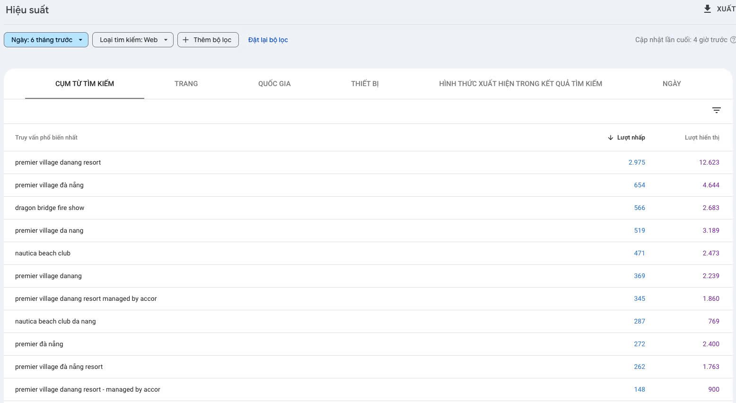Click the 148 clicks value
The height and width of the screenshot is (403, 736).
tap(640, 389)
